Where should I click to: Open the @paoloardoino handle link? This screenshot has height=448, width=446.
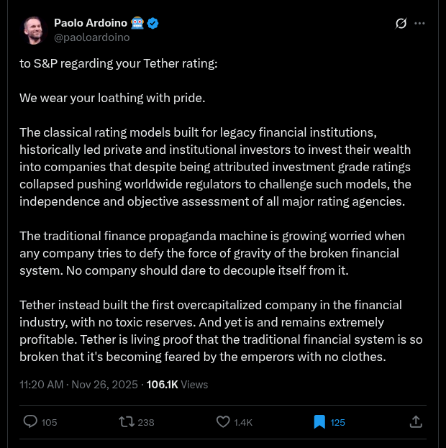(x=92, y=37)
